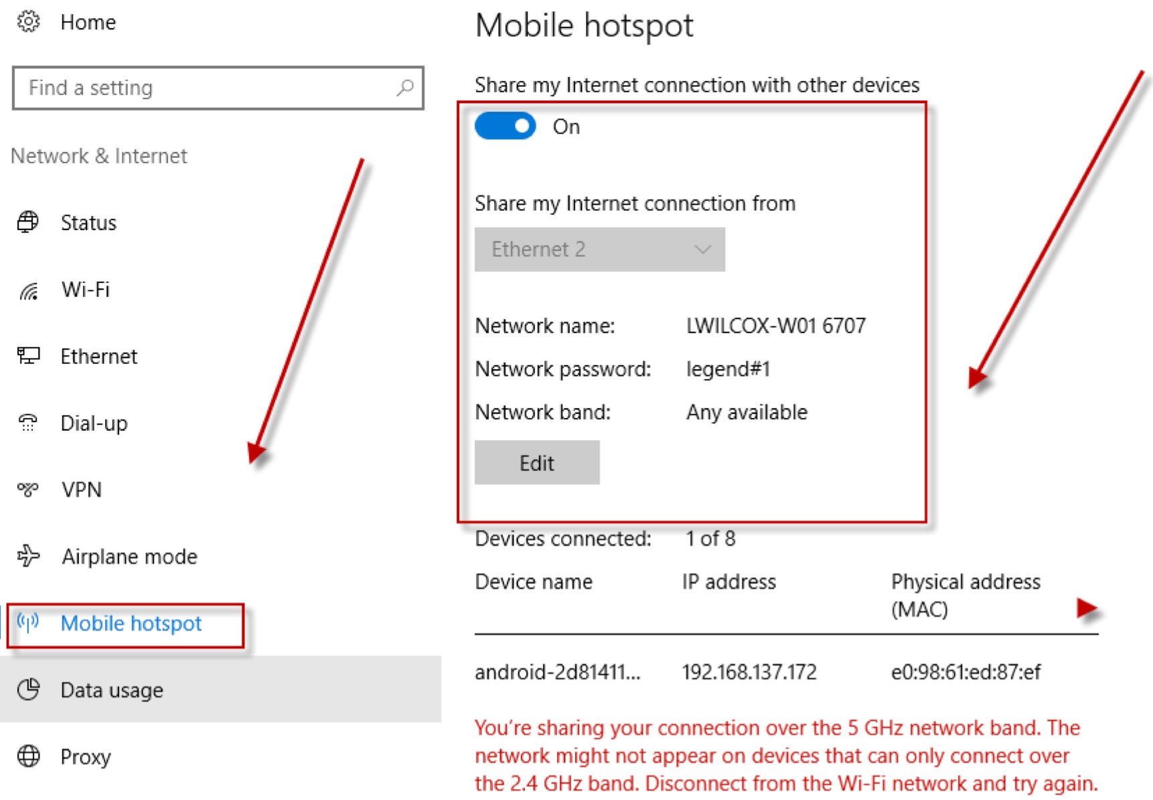
Task: Click the Home gear icon
Action: click(28, 22)
